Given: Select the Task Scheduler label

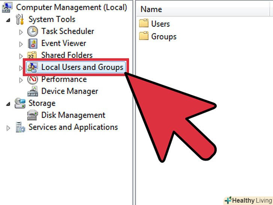Looking at the screenshot, I should [67, 31].
